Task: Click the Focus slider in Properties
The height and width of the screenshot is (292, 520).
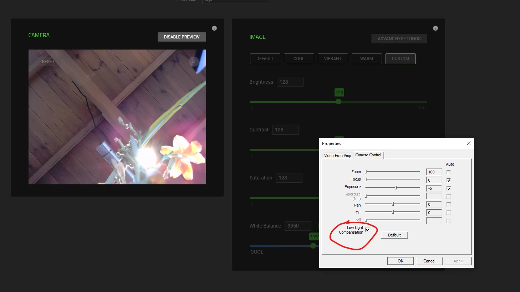Action: [393, 179]
